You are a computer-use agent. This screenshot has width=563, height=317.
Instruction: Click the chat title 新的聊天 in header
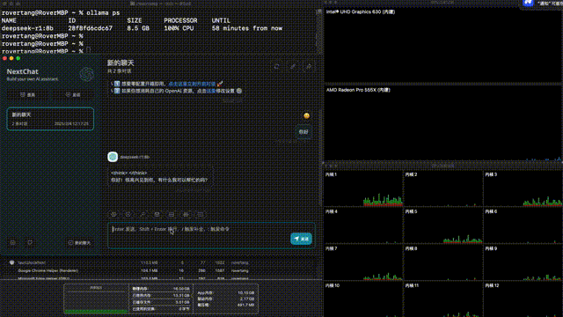coord(121,63)
